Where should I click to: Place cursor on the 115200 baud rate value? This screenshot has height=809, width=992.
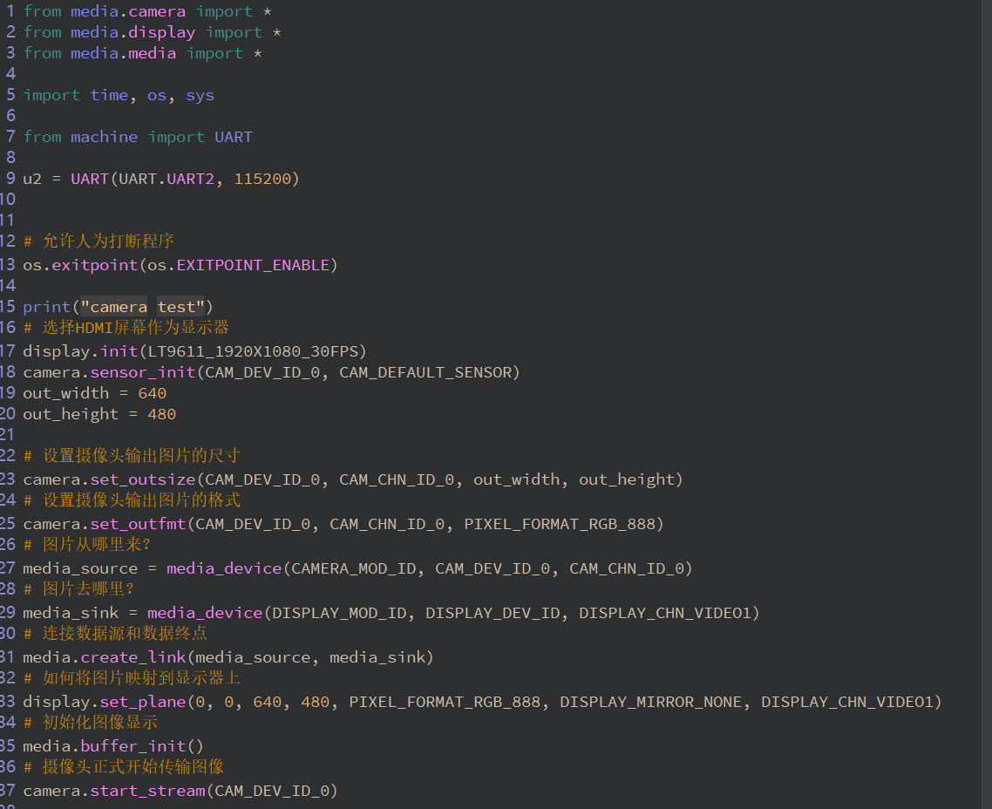click(x=262, y=179)
